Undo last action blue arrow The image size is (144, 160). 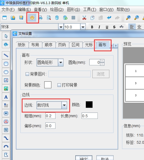point(109,18)
